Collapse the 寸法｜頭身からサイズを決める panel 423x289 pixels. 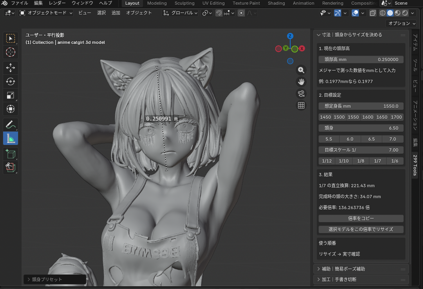[318, 35]
